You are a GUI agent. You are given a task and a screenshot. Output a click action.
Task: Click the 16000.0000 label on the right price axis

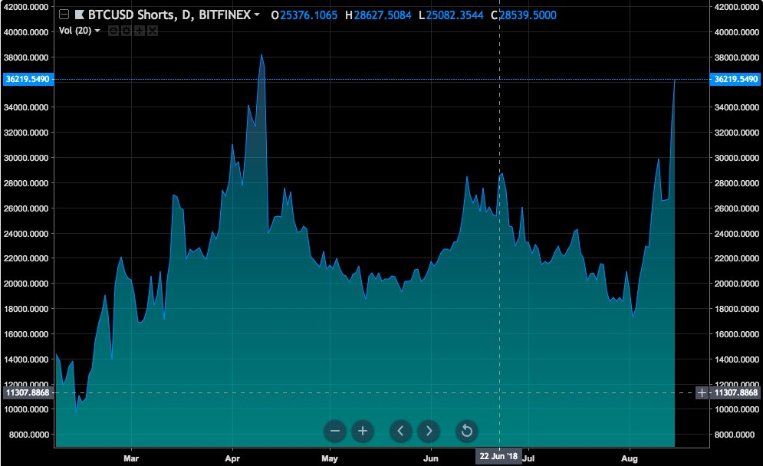point(737,334)
